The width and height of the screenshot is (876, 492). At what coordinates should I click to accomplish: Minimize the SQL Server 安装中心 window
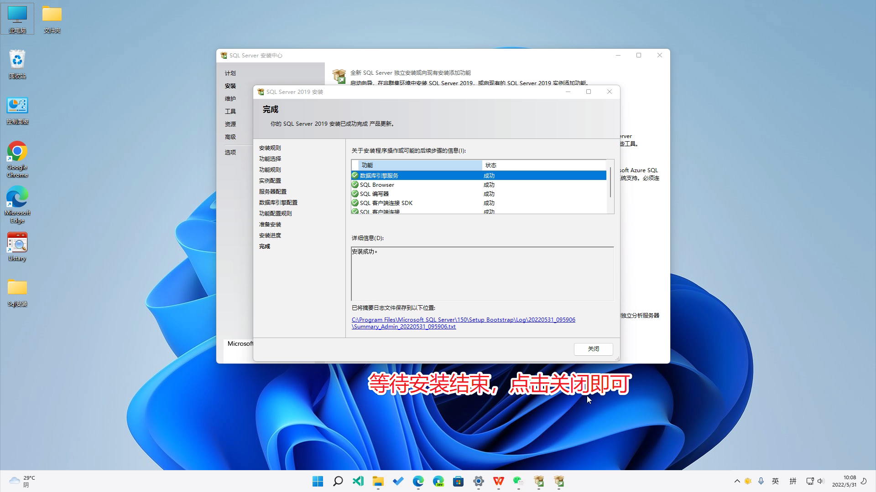[618, 55]
